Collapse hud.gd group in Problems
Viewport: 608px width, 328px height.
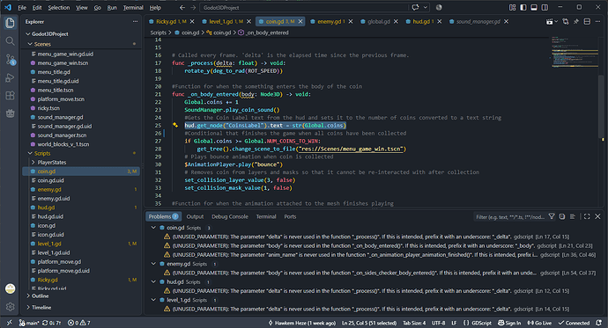click(x=153, y=281)
